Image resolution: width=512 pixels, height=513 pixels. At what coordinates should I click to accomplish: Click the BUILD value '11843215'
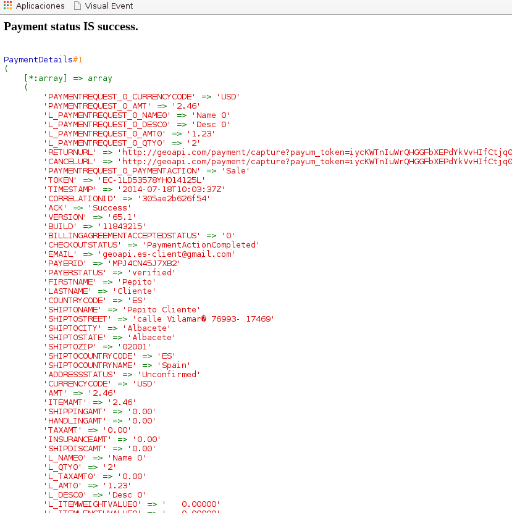[x=122, y=227]
